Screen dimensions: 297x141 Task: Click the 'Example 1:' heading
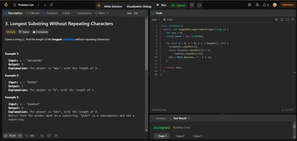coord(12,54)
